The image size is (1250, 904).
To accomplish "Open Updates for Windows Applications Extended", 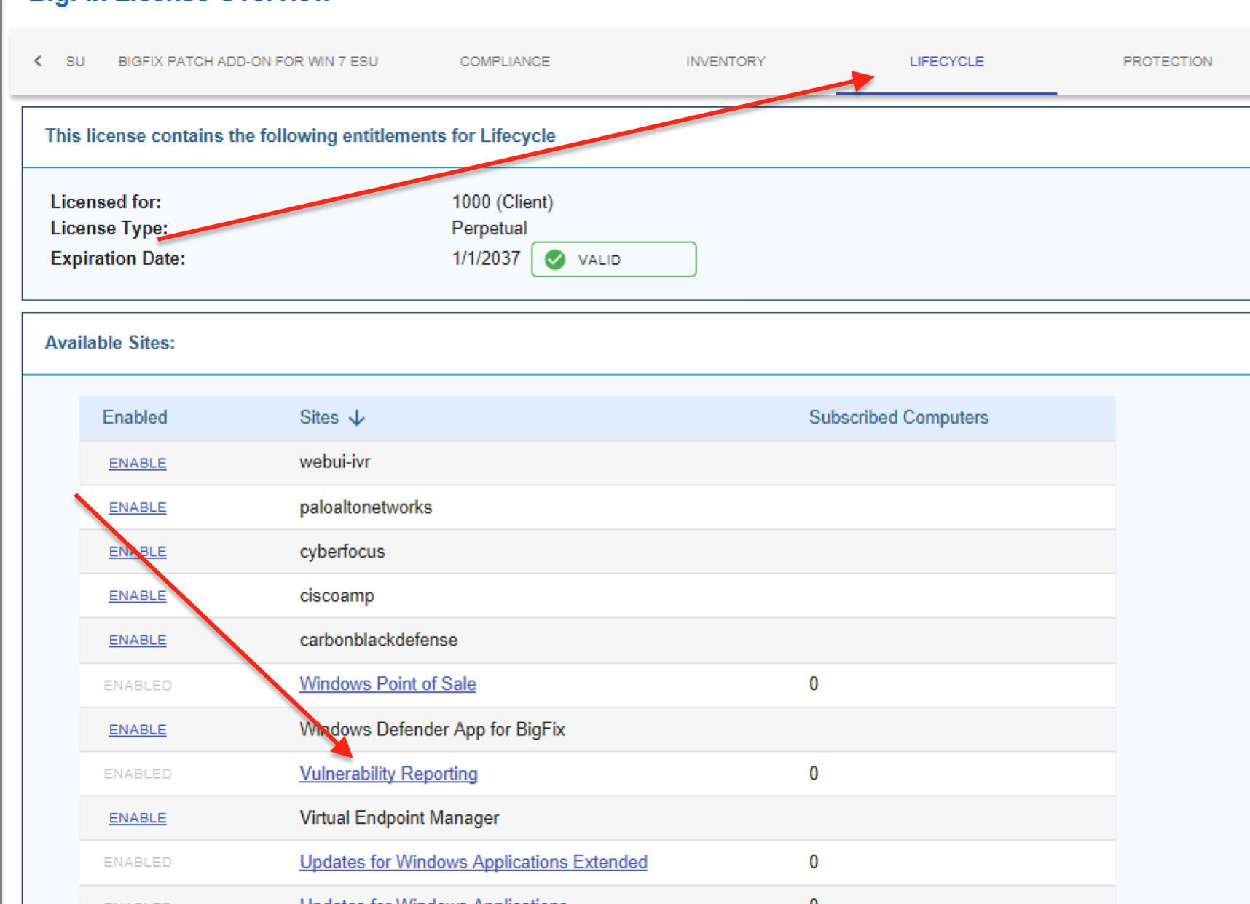I will click(473, 863).
